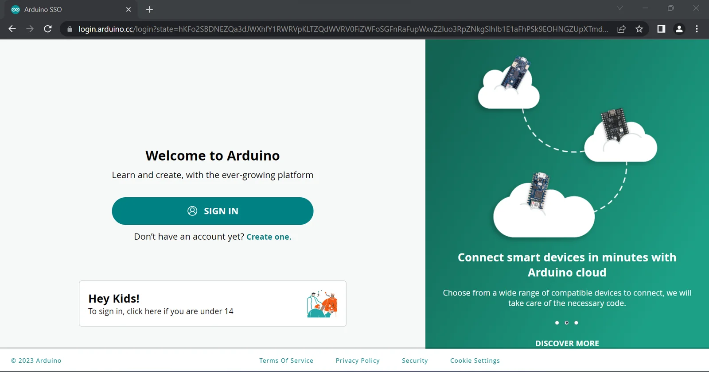This screenshot has height=372, width=709.
Task: Open a new browser tab
Action: [149, 9]
